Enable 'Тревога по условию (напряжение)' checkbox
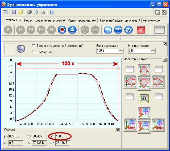This screenshot has height=151, width=170. 34,46
